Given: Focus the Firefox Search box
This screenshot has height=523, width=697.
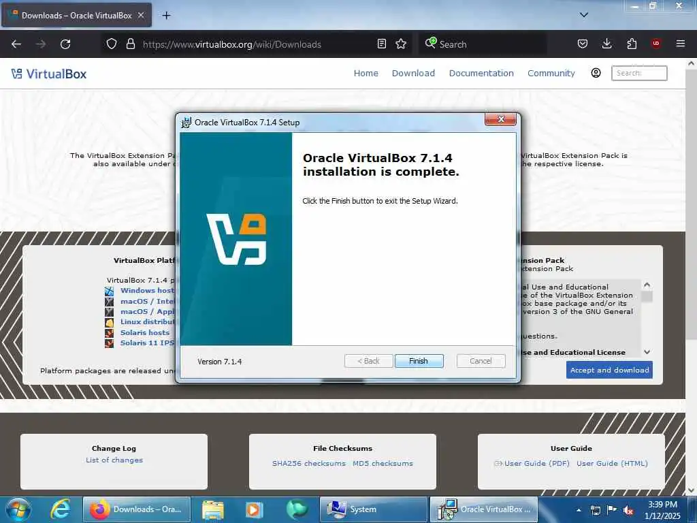Looking at the screenshot, I should (x=483, y=44).
